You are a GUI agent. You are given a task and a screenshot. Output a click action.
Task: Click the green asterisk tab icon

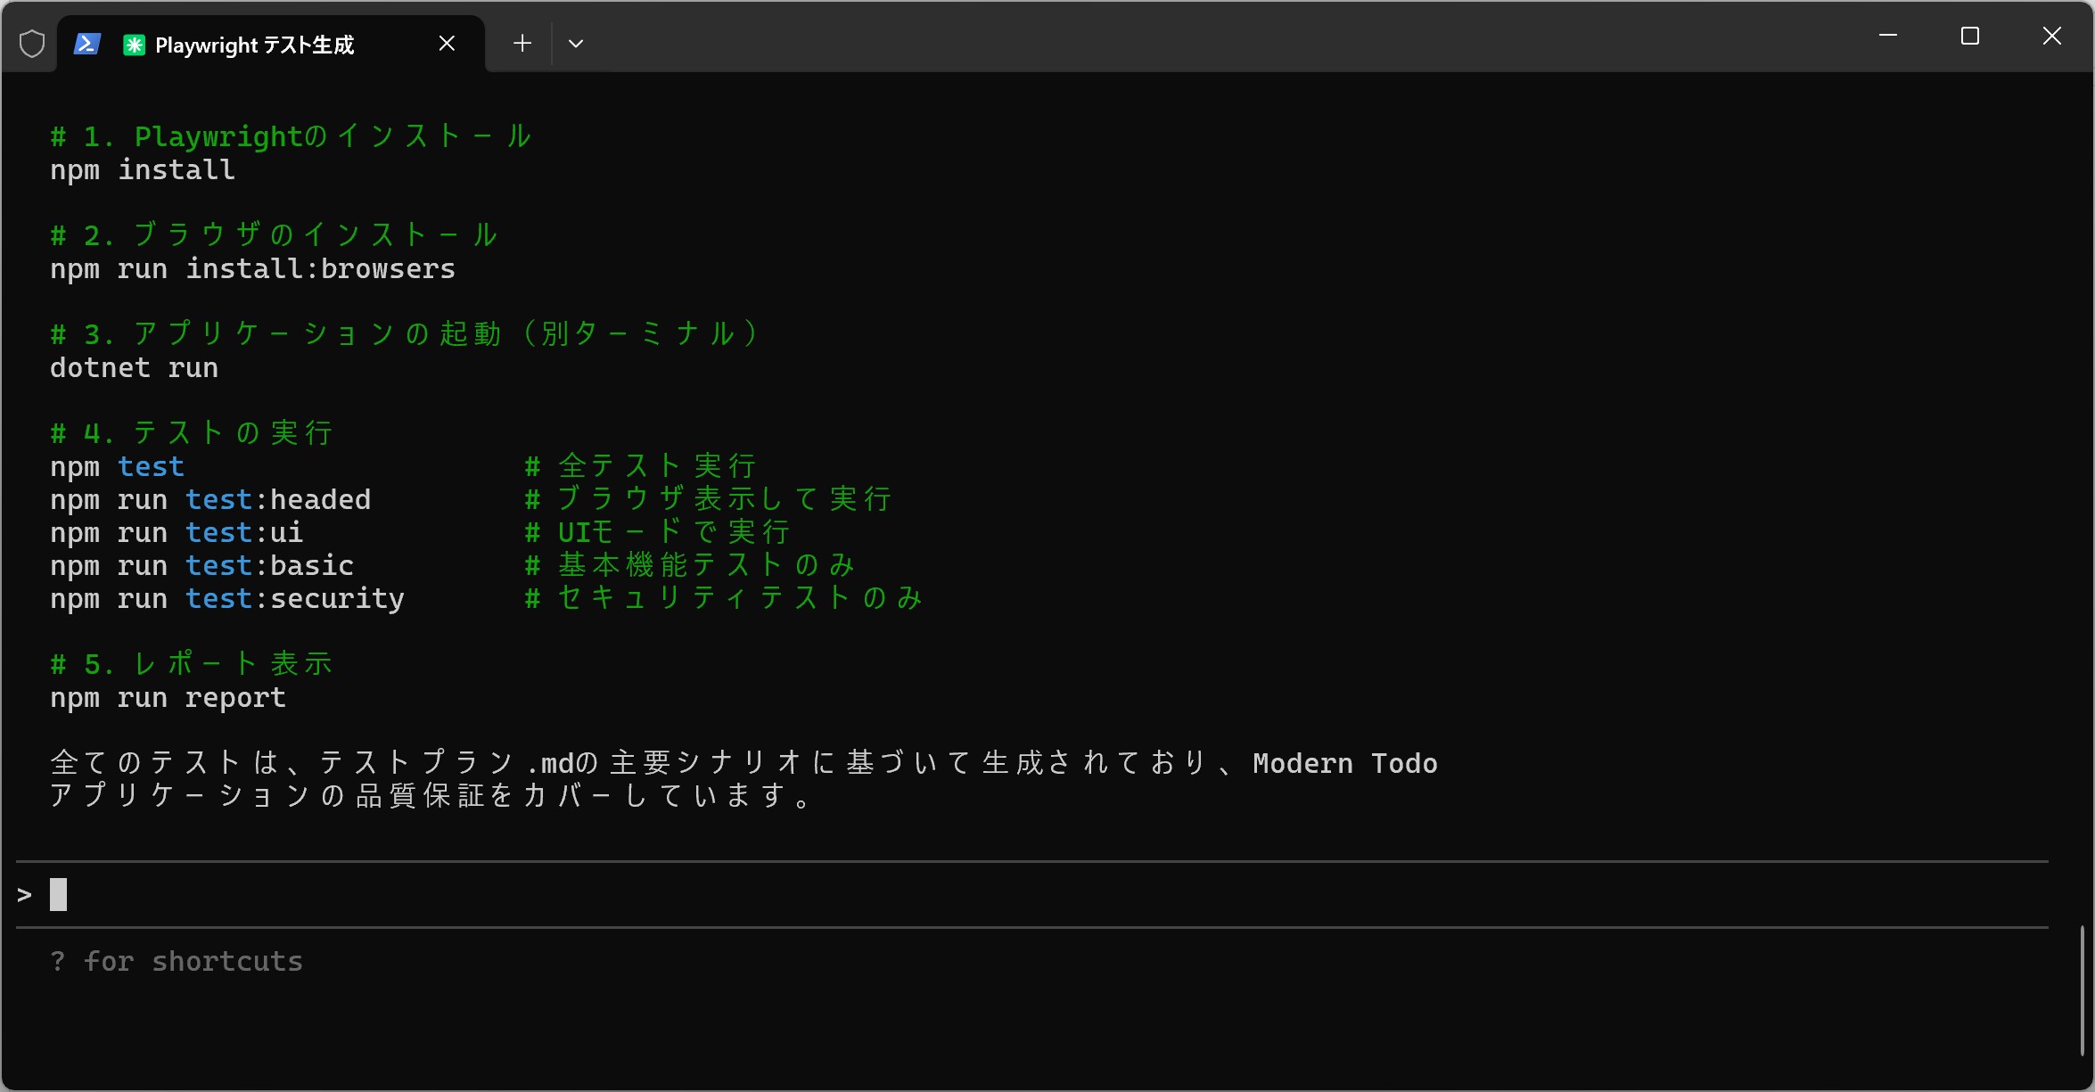click(134, 45)
